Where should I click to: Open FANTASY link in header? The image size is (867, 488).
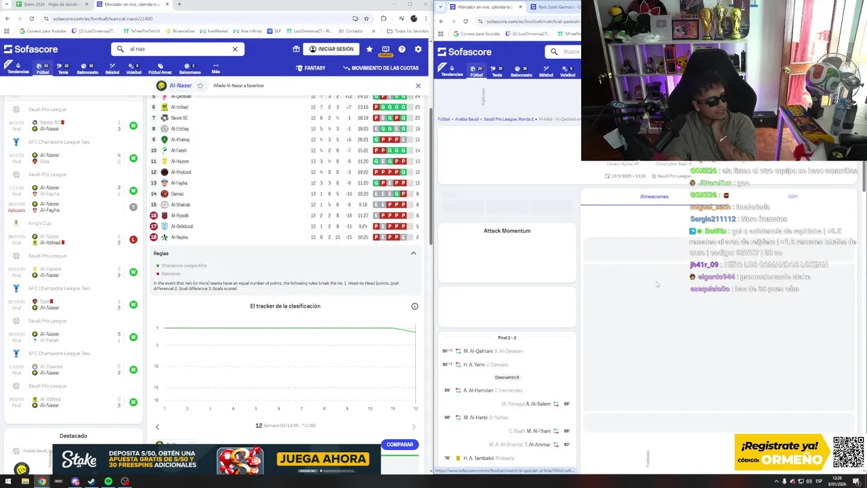[310, 68]
